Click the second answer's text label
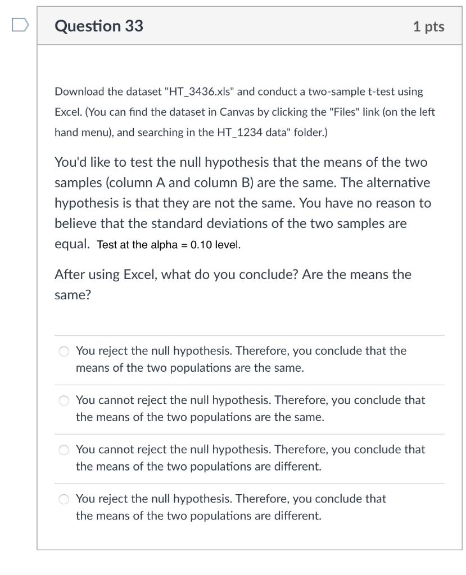Viewport: 466px width, 575px height. coord(251,408)
